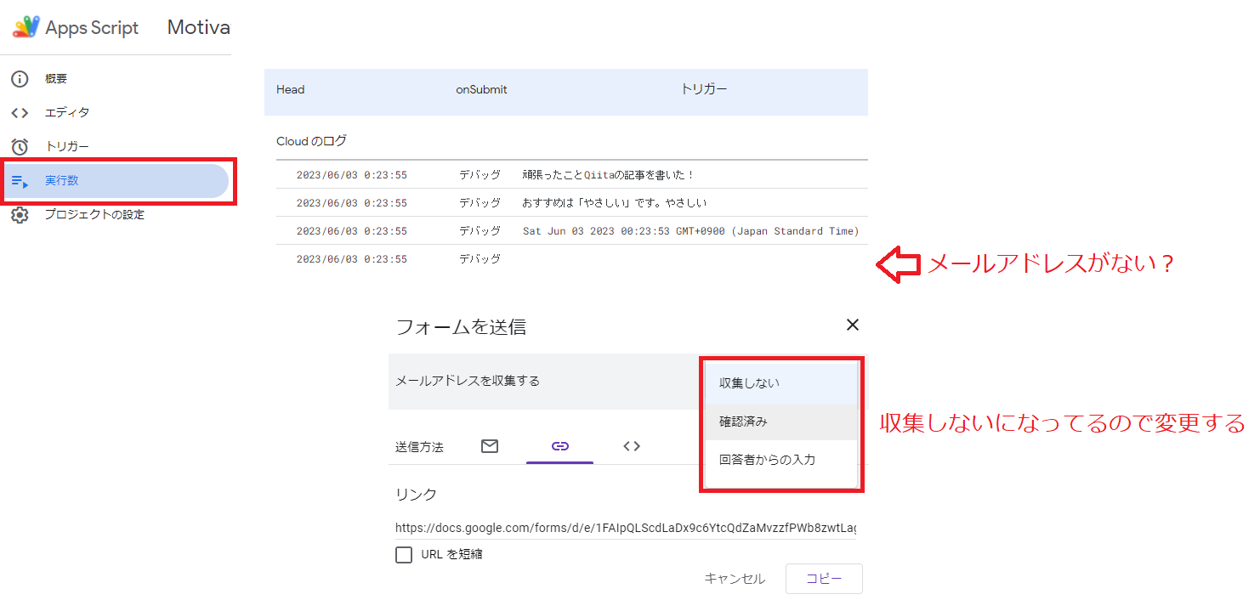Viewport: 1260px width, 600px height.
Task: Click the onSubmit column header
Action: (480, 88)
